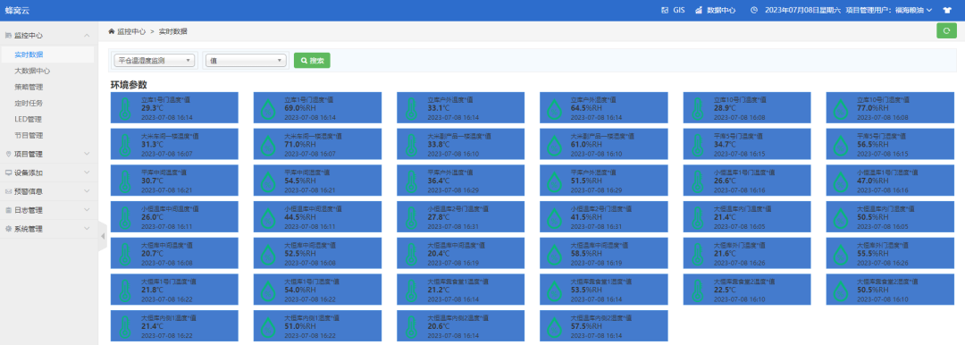Select LED管理 in the sidebar
Screen dimensions: 965x345
29,119
